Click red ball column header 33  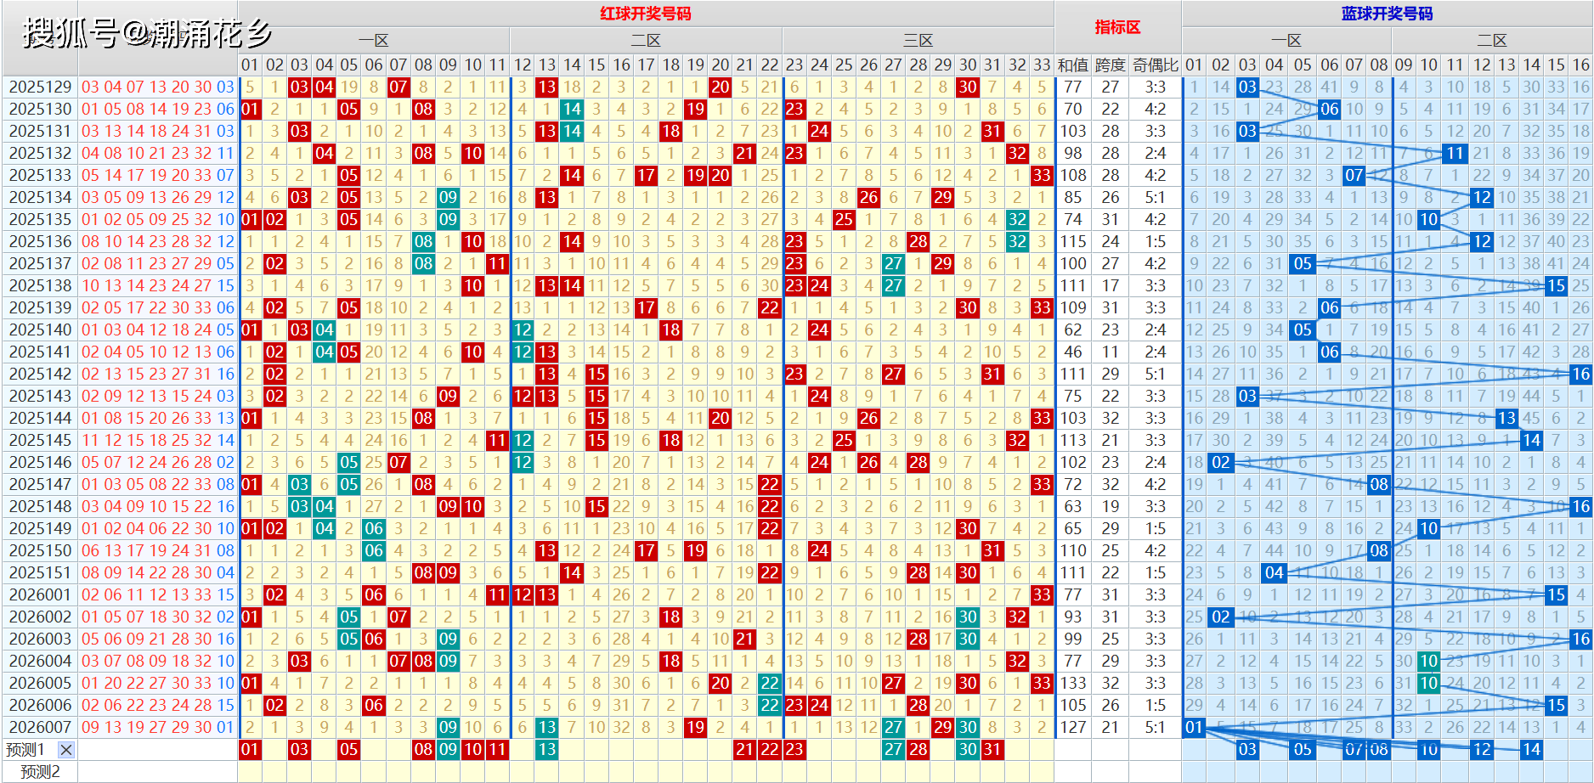[1042, 65]
